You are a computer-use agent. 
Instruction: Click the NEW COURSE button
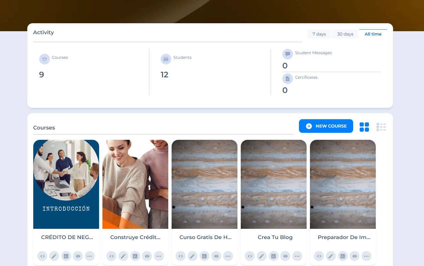click(x=326, y=126)
